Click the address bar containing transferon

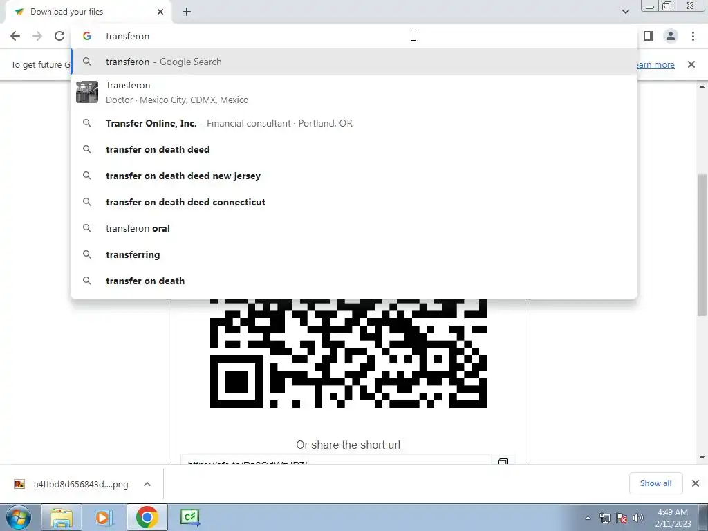tap(354, 36)
